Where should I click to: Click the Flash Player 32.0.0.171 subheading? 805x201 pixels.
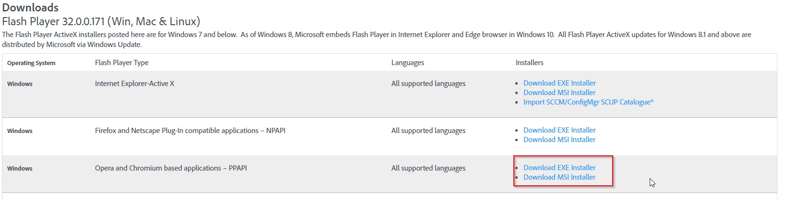(101, 21)
